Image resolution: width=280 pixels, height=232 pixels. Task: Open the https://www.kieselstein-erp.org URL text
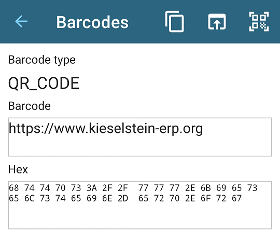tap(106, 129)
